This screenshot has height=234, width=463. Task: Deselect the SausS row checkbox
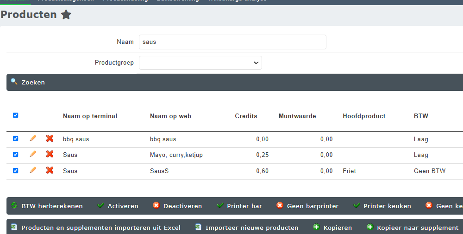tap(16, 170)
